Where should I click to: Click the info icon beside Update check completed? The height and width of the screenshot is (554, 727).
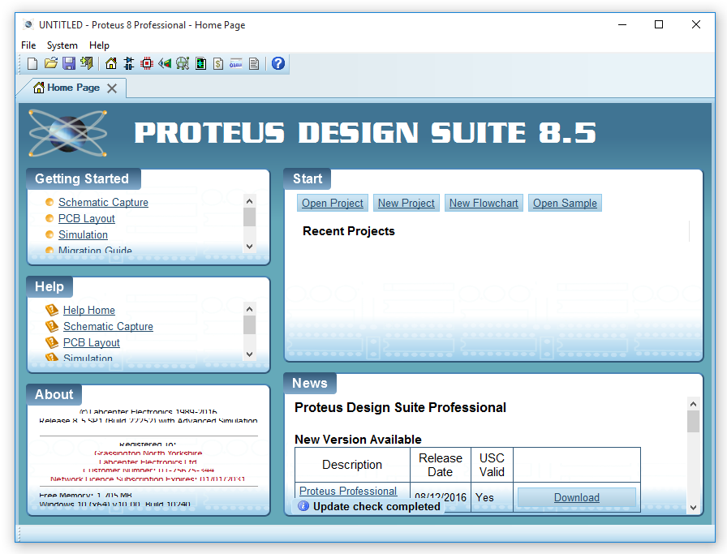(x=303, y=506)
